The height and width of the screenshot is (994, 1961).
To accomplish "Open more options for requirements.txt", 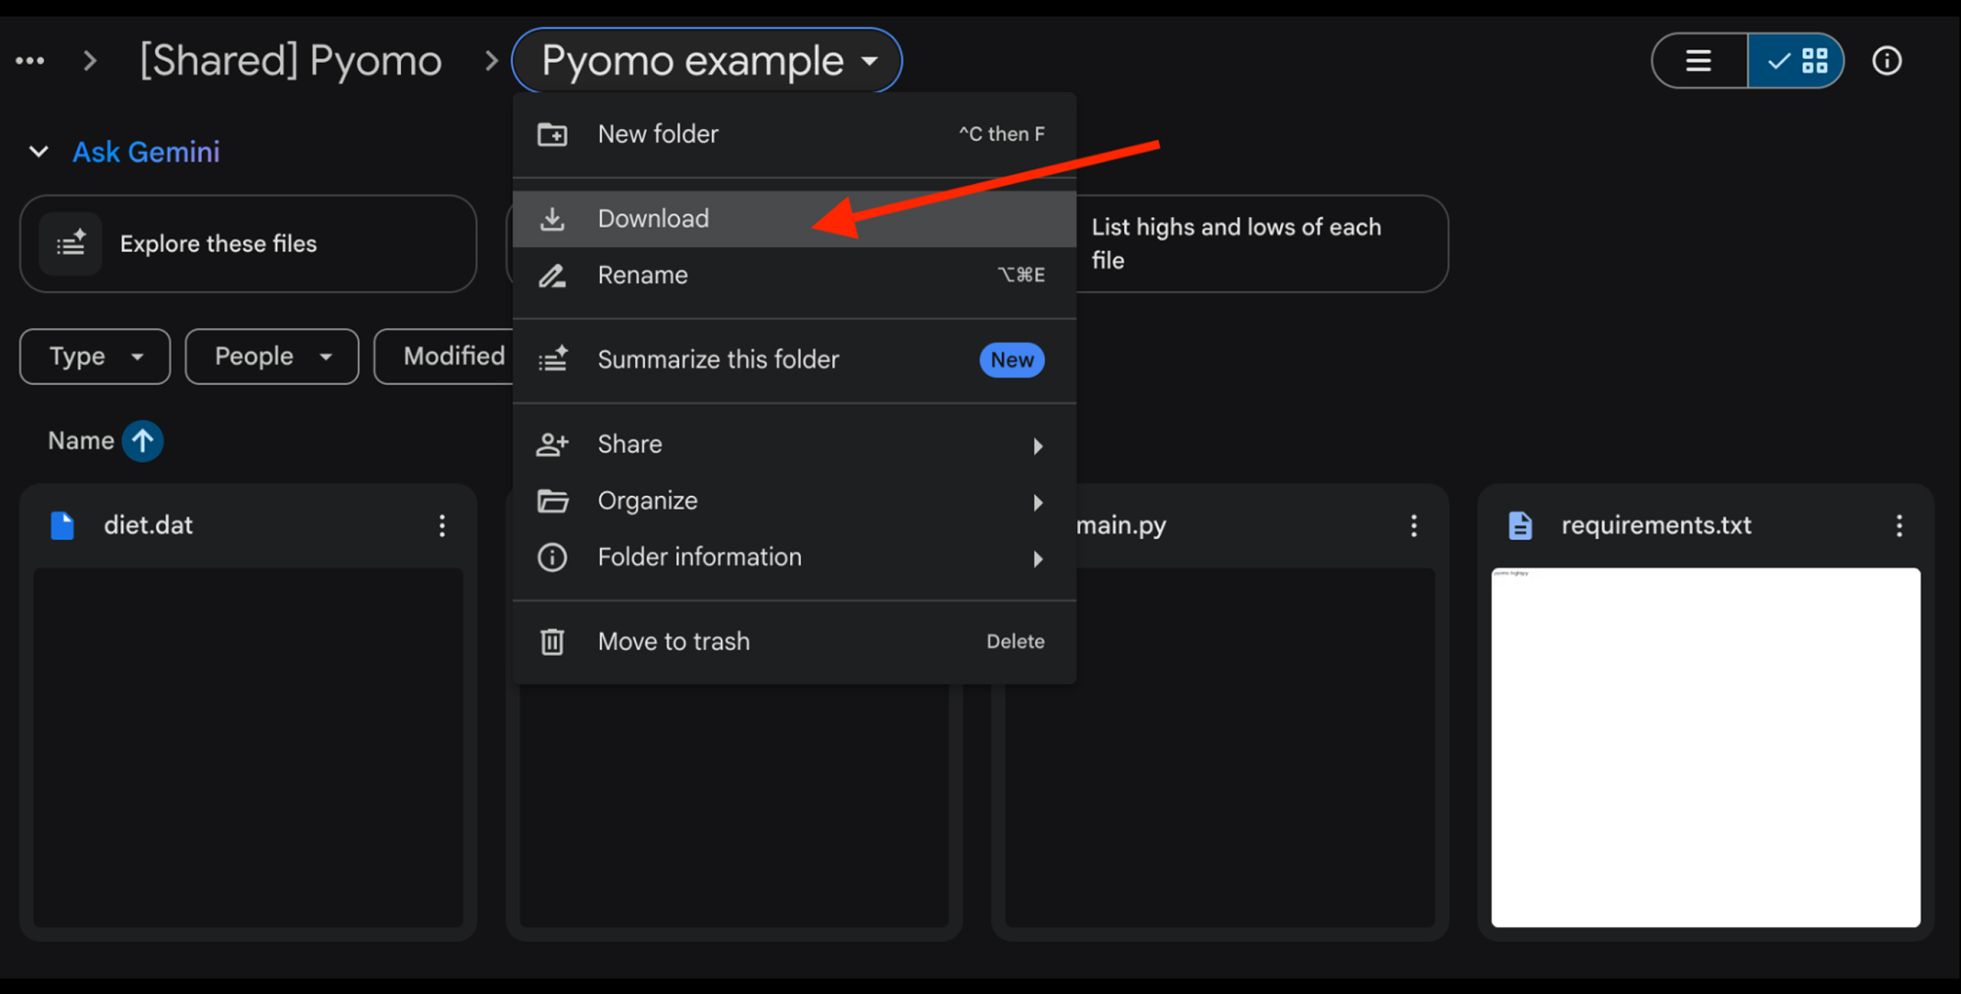I will tap(1898, 525).
